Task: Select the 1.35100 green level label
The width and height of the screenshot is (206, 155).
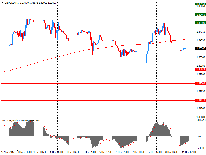Action: [x=201, y=23]
